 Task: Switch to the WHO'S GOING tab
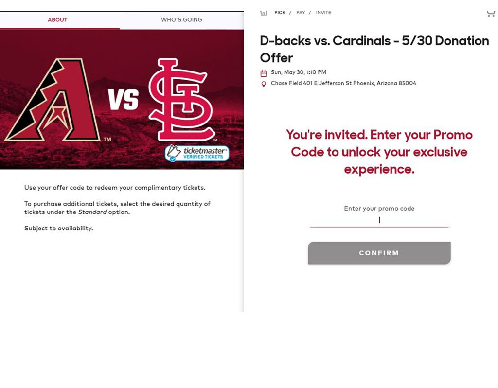181,20
